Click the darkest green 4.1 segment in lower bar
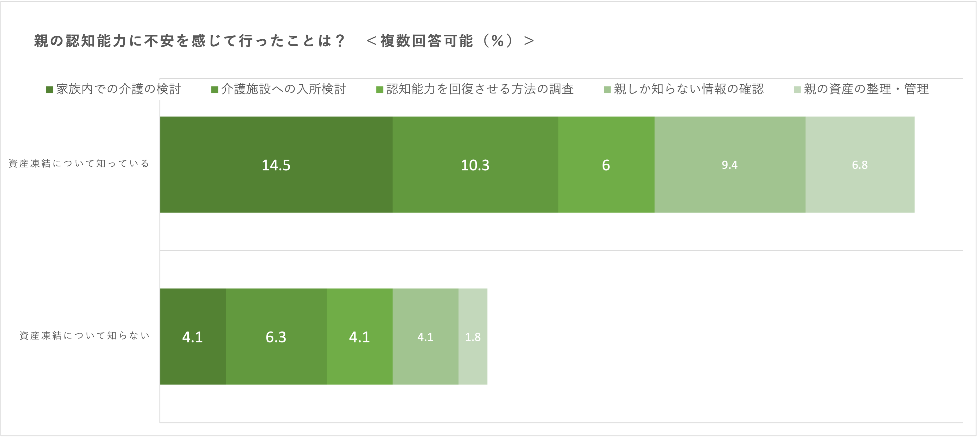Viewport: 978px width, 438px height. pos(193,336)
